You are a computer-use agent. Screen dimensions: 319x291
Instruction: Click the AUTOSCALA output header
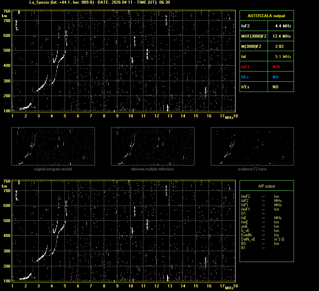266,15
